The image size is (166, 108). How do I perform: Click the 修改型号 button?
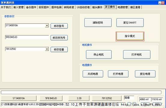[x=59, y=26]
